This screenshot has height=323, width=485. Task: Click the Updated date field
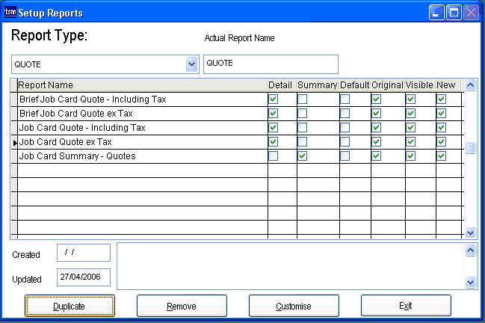[83, 277]
